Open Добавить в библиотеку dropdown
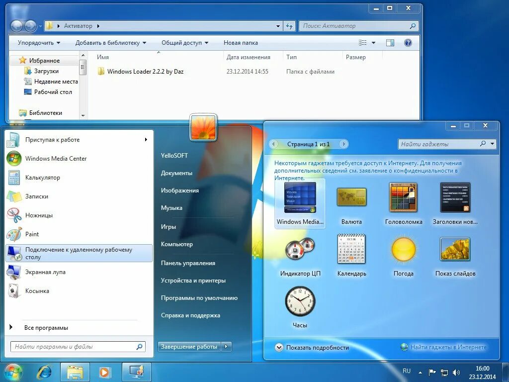This screenshot has height=382, width=509. coord(111,43)
